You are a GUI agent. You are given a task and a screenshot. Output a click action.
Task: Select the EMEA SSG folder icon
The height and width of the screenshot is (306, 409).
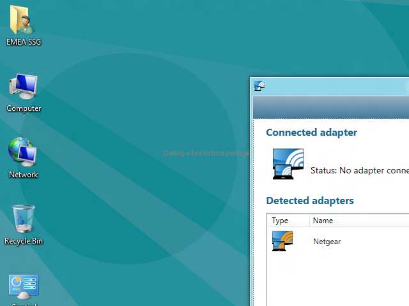click(x=22, y=20)
